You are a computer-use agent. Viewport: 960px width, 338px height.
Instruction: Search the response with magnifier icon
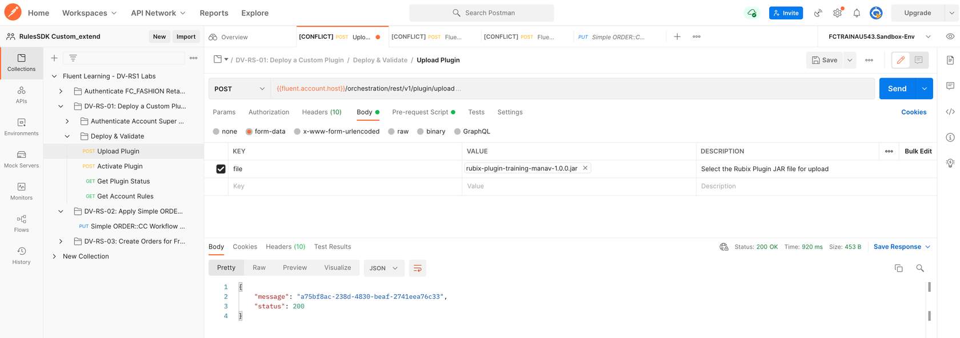pos(920,268)
